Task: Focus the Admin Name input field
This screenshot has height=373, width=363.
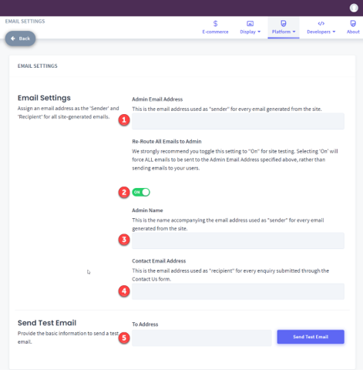Action: [238, 240]
